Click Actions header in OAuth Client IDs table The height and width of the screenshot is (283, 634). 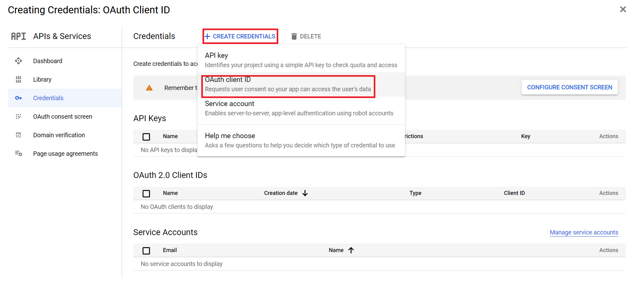tap(609, 193)
